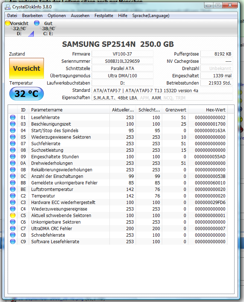Click the Seriennummer field S08BJ10L329659
The width and height of the screenshot is (244, 302).
click(123, 61)
